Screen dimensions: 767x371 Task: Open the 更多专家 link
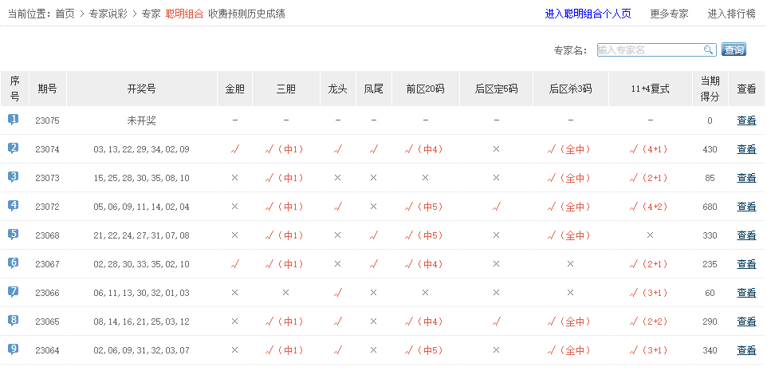click(669, 14)
